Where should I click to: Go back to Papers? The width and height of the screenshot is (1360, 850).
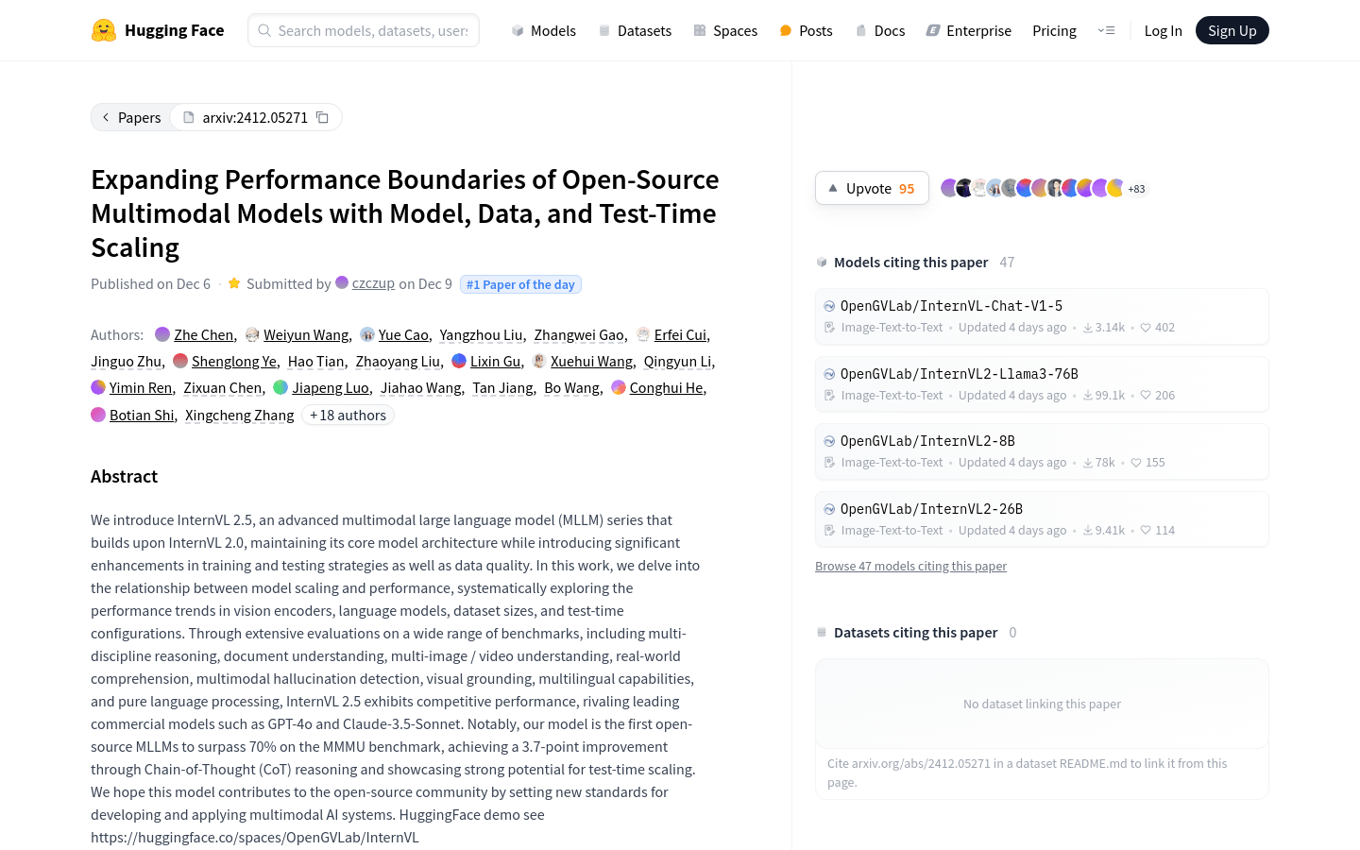[130, 117]
